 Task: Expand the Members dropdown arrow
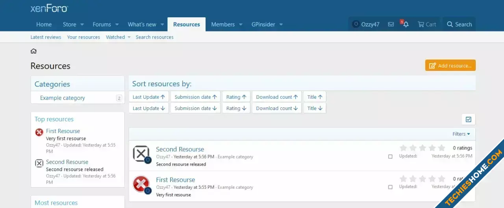pyautogui.click(x=241, y=24)
